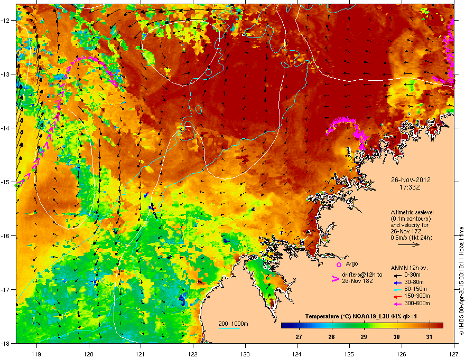Click the 0.5m/s velocity scale arrow

[408, 244]
